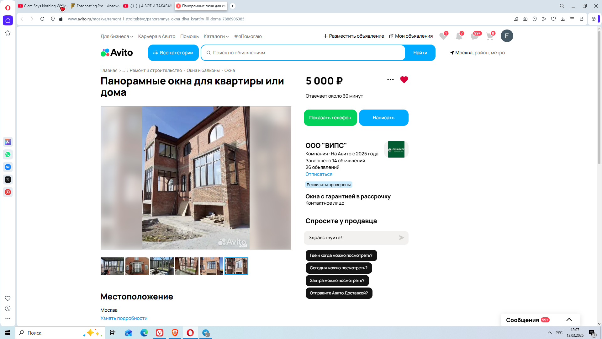Remove the listing from favorites with the red heart
The height and width of the screenshot is (339, 602).
point(404,80)
